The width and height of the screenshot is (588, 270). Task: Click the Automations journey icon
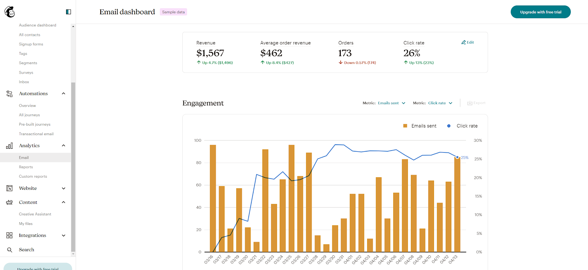click(10, 94)
